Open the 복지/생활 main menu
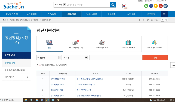This screenshot has height=102, width=175. tap(72, 14)
